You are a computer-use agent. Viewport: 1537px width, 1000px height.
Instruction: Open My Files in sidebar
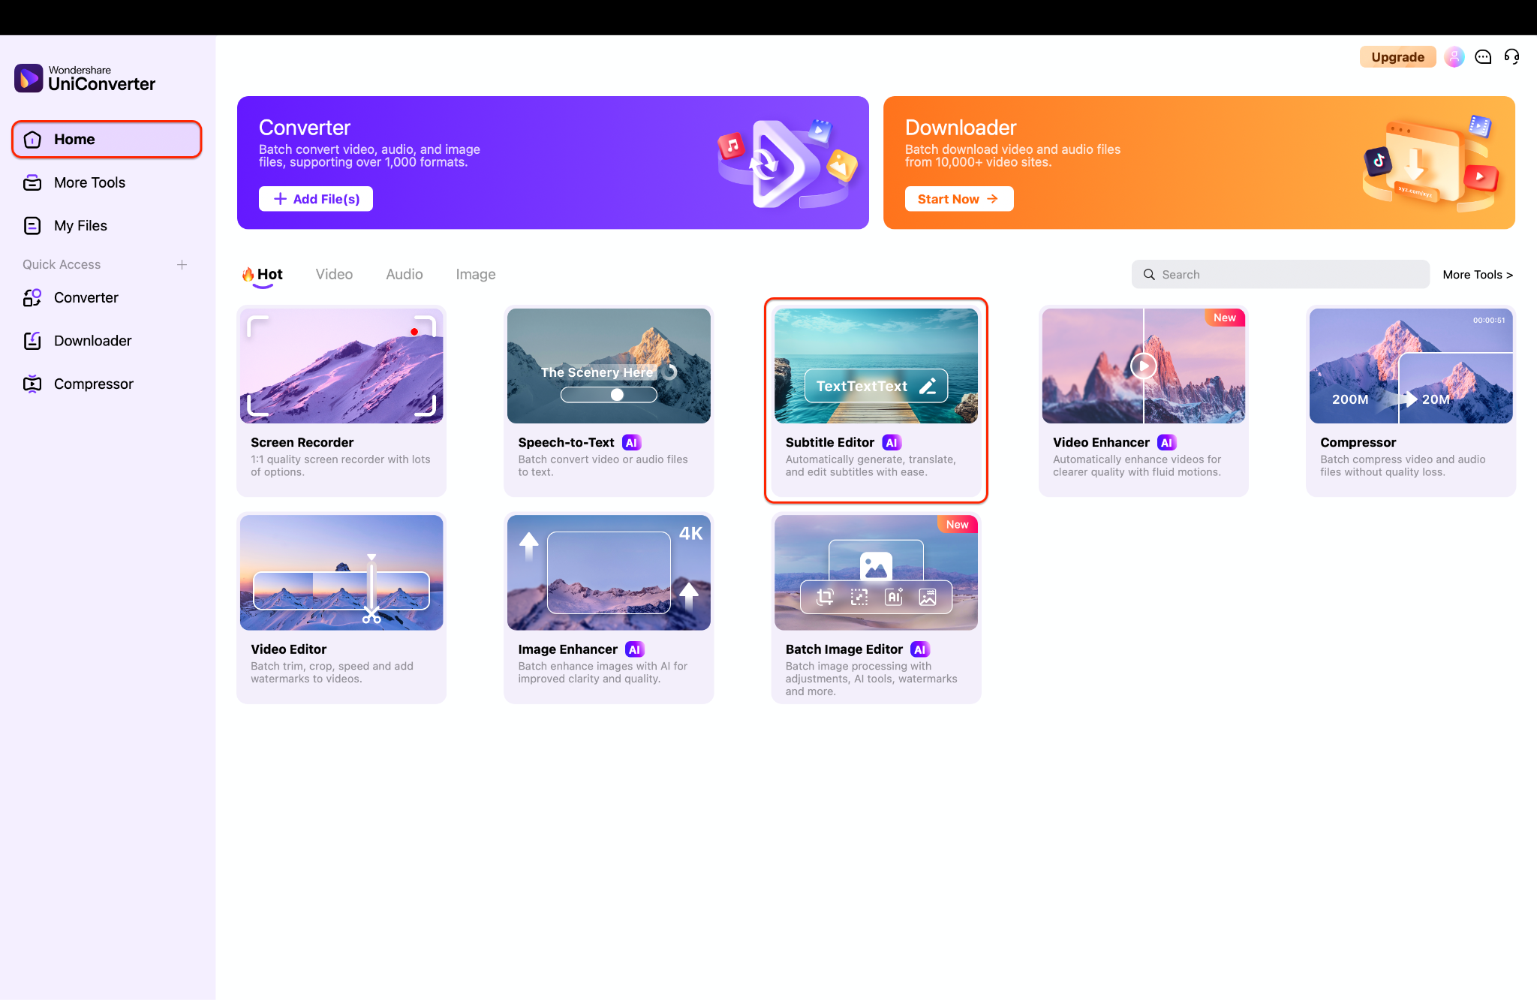pos(80,225)
